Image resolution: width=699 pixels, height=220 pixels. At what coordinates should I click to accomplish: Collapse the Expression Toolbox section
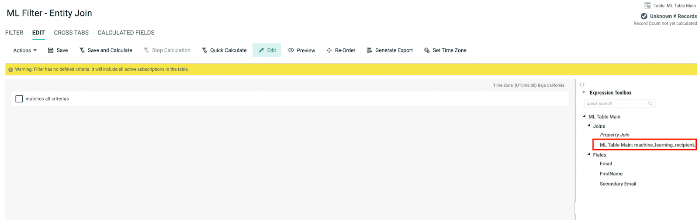pyautogui.click(x=584, y=93)
